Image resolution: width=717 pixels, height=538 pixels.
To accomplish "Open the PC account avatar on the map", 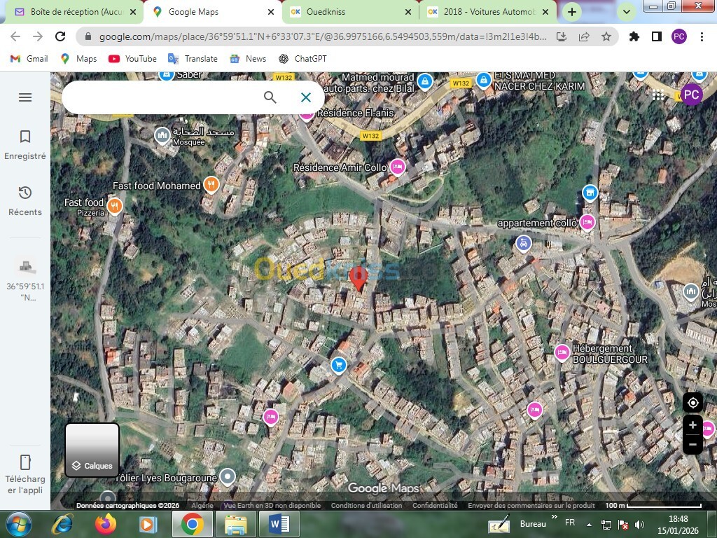I will click(x=691, y=95).
